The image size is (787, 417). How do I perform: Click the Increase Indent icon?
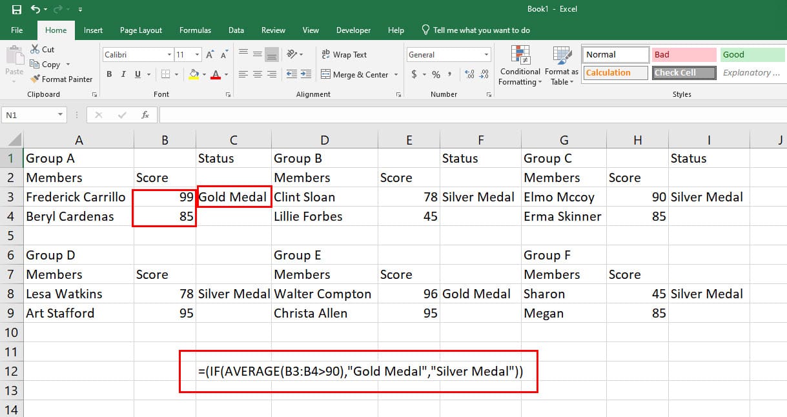point(306,74)
